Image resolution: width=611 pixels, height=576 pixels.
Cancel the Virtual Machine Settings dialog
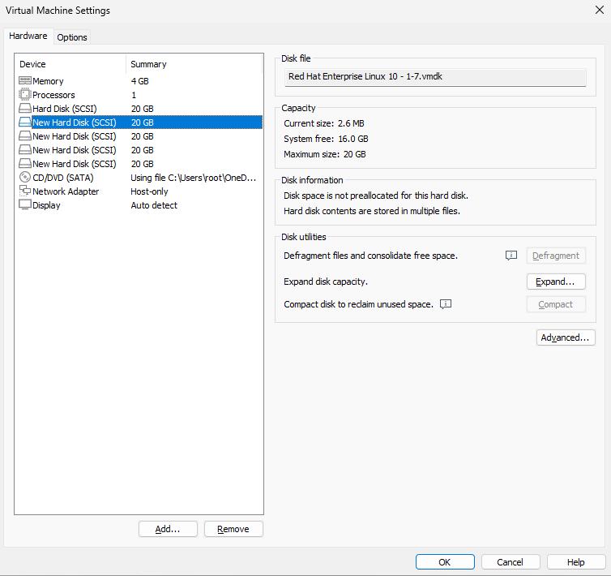click(x=511, y=562)
